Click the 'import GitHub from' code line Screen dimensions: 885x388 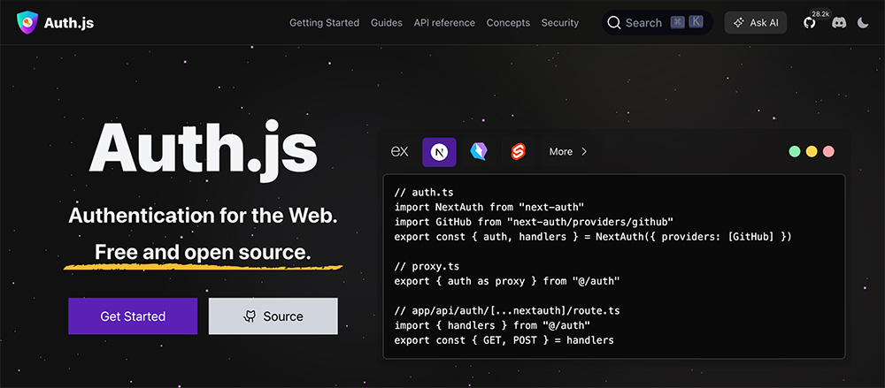pos(534,222)
